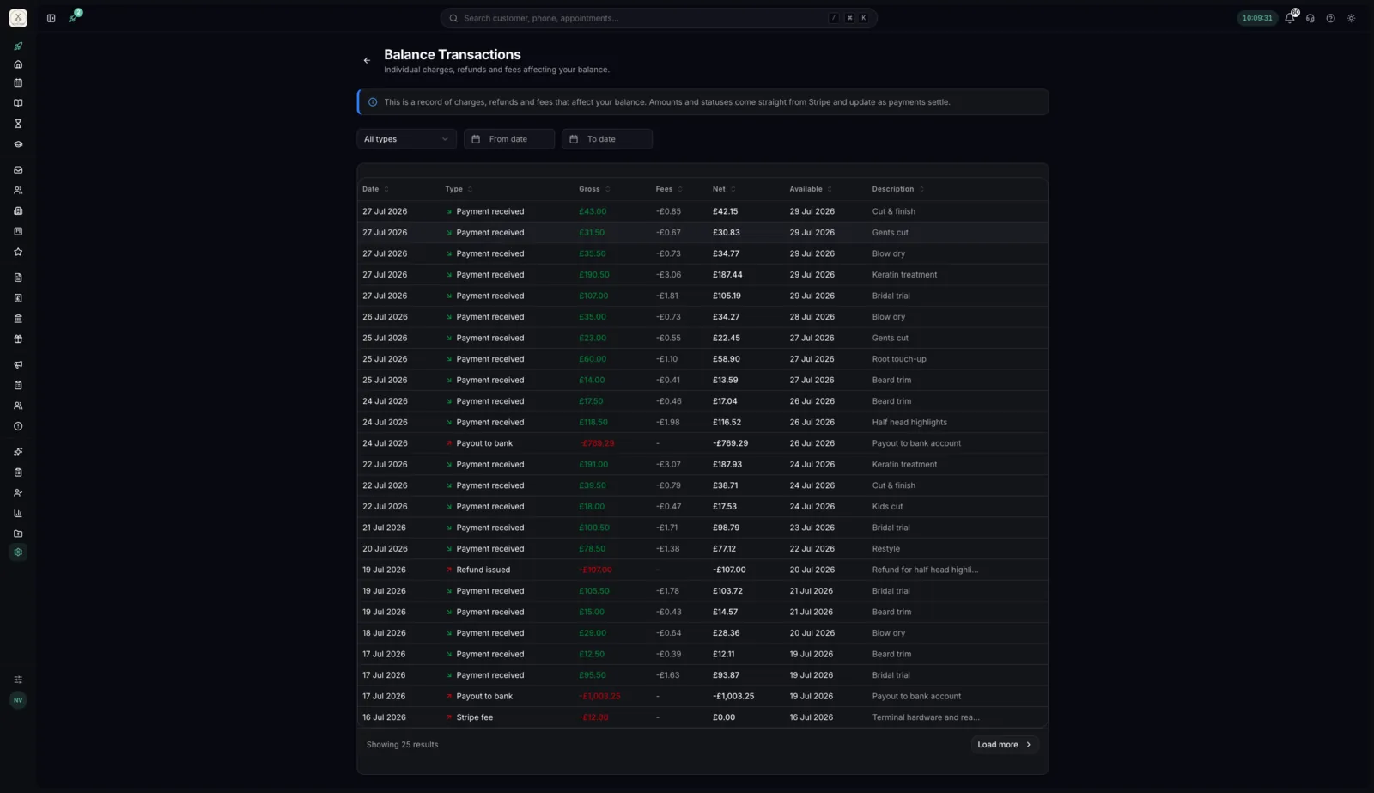Click the Kids cut description

tap(887, 507)
